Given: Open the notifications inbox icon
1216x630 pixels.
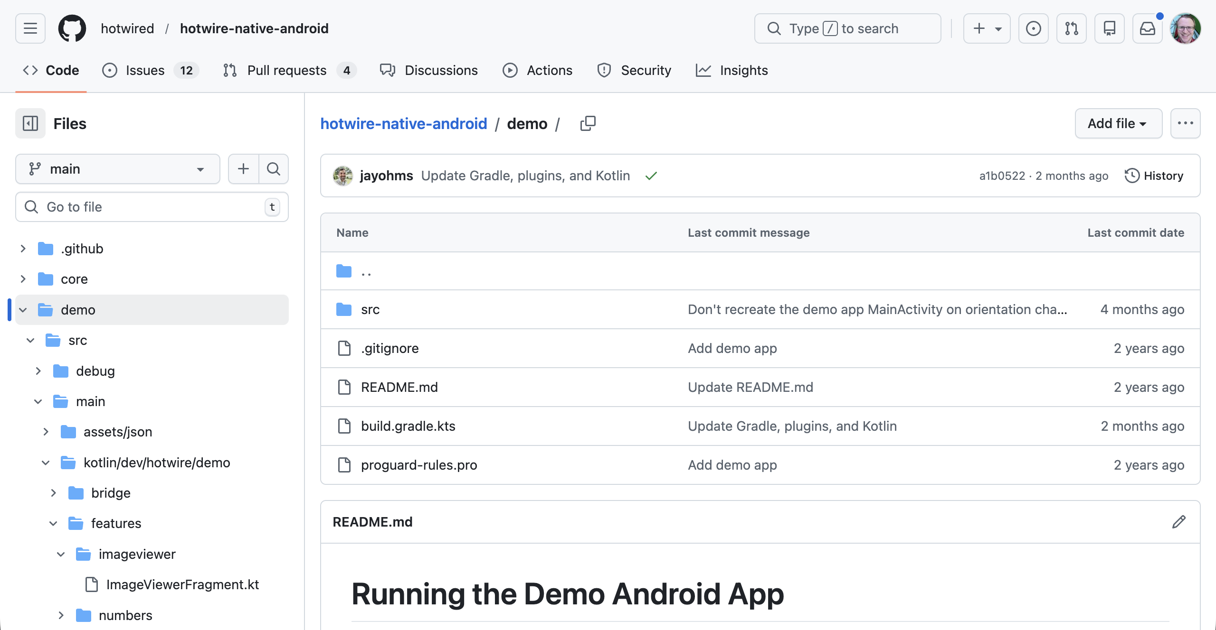Looking at the screenshot, I should point(1147,28).
